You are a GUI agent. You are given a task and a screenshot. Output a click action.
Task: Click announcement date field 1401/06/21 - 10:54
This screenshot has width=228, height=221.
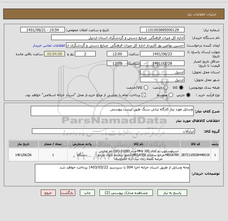coord(43,30)
